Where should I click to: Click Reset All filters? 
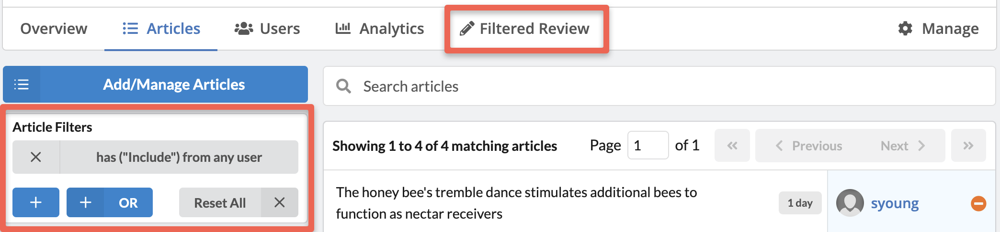[x=220, y=202]
